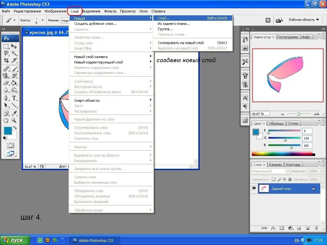This screenshot has height=245, width=327.
Task: Select the Hand tool
Action: point(6,120)
